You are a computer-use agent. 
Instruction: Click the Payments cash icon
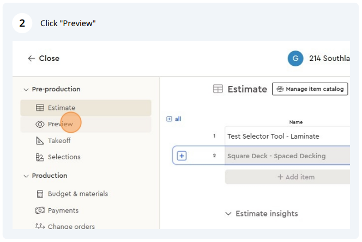click(x=40, y=210)
